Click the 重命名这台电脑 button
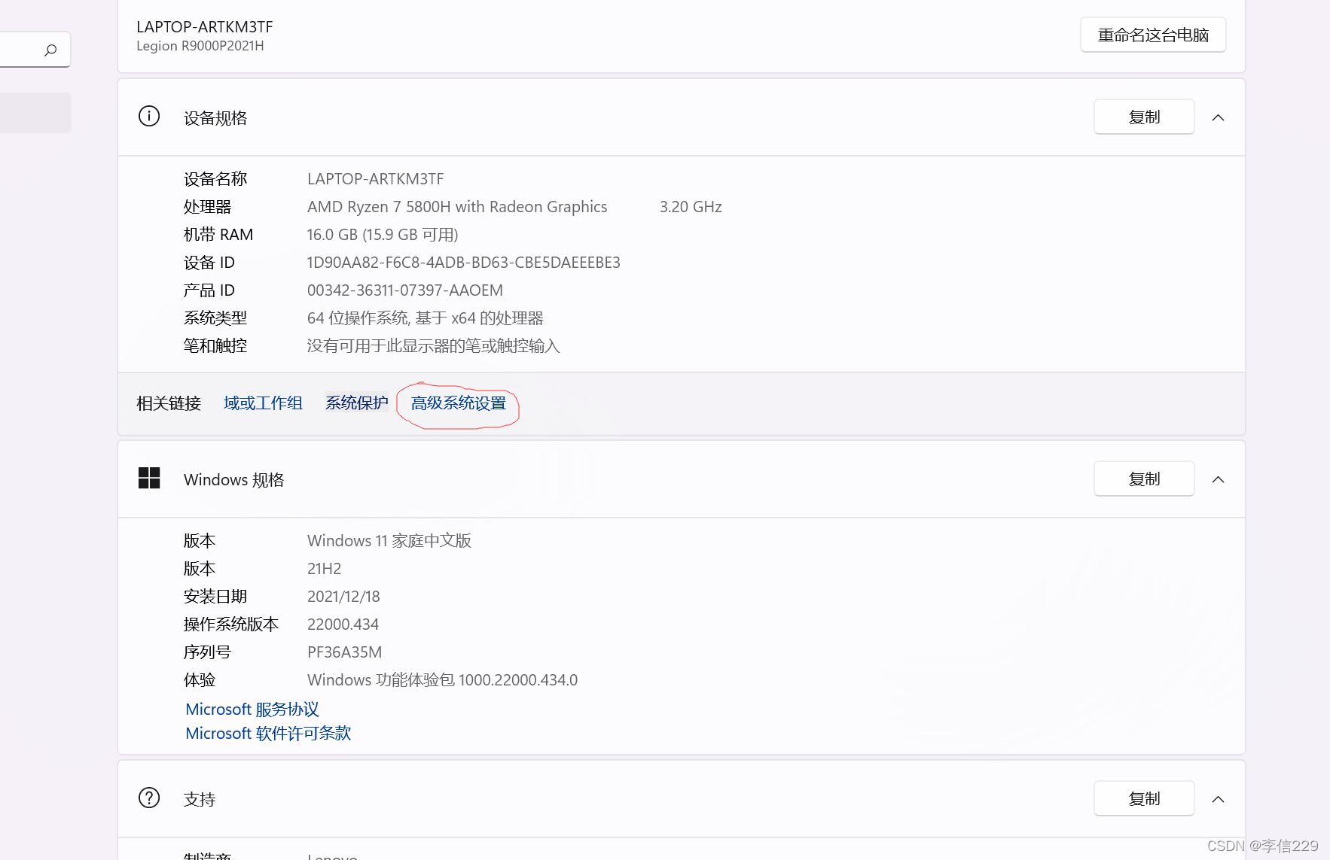This screenshot has height=860, width=1330. [1153, 35]
